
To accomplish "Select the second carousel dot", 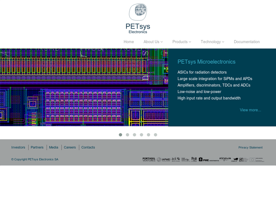I will click(x=127, y=135).
